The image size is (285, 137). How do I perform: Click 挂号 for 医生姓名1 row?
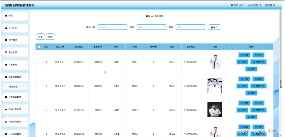pos(258,55)
